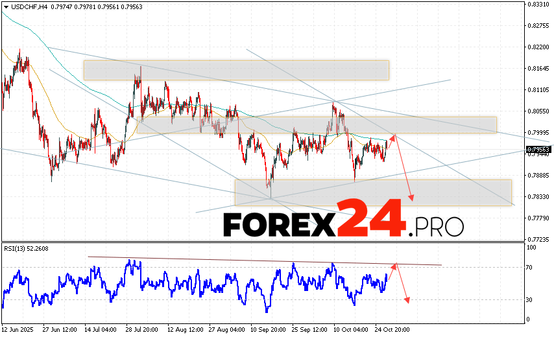Click the .PRO text in the watermark
554x337 pixels.
437,226
